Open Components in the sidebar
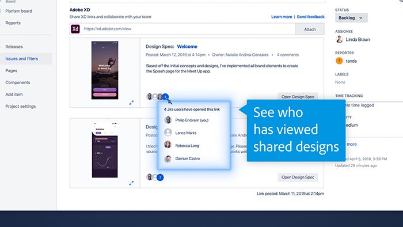This screenshot has height=227, width=403. (17, 82)
